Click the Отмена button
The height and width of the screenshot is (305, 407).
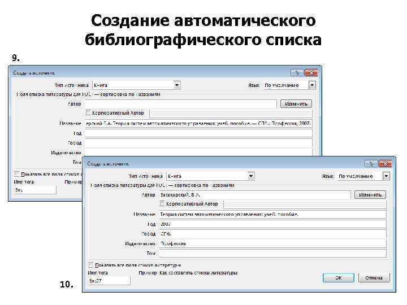click(374, 278)
